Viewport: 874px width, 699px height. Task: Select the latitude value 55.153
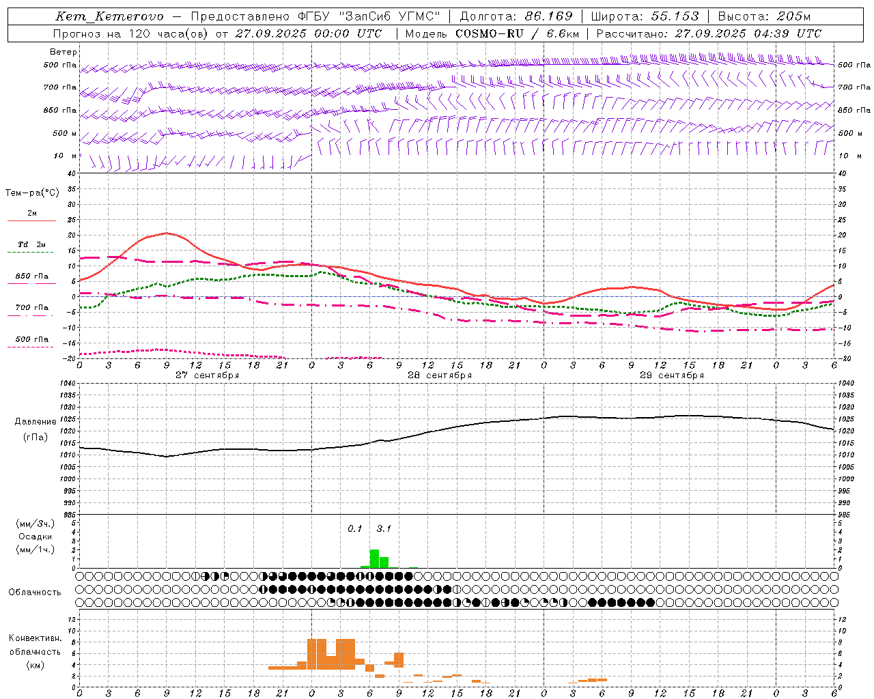point(675,16)
